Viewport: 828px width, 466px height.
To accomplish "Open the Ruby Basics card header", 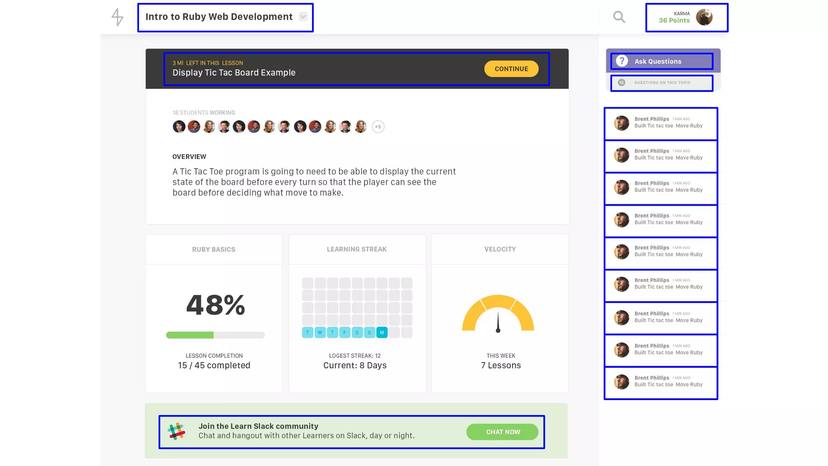I will (213, 250).
